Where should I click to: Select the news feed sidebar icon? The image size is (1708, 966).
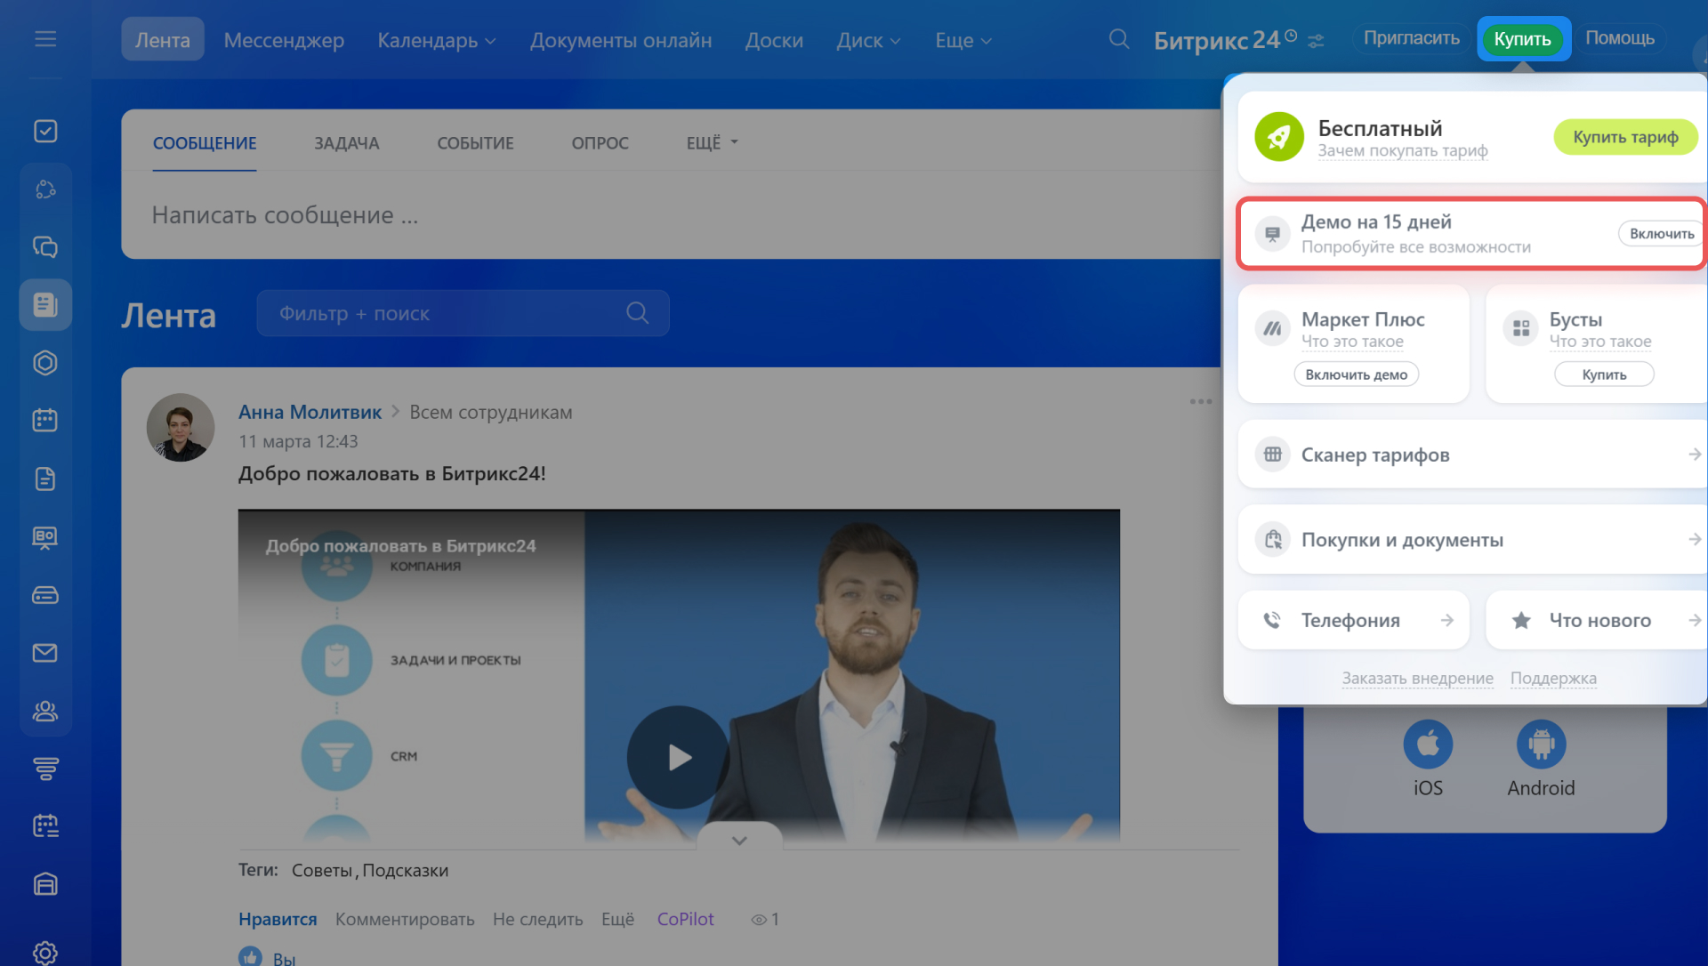(45, 304)
